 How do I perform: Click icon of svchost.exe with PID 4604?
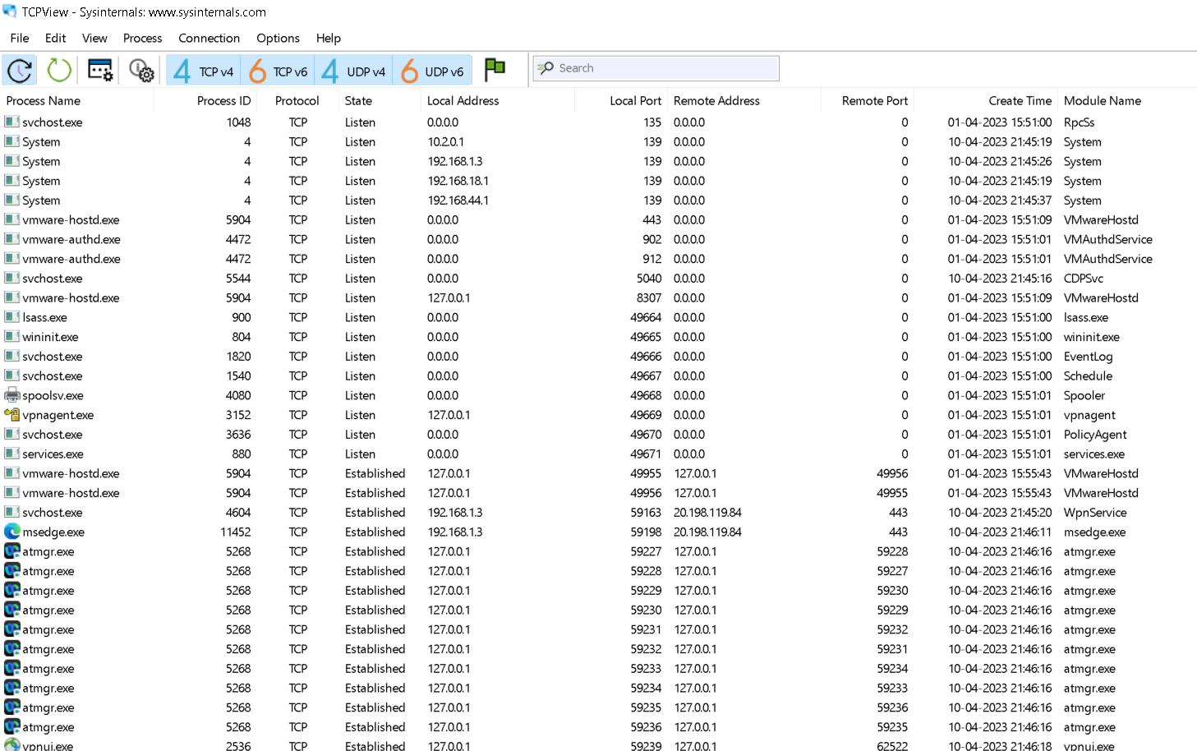tap(12, 513)
